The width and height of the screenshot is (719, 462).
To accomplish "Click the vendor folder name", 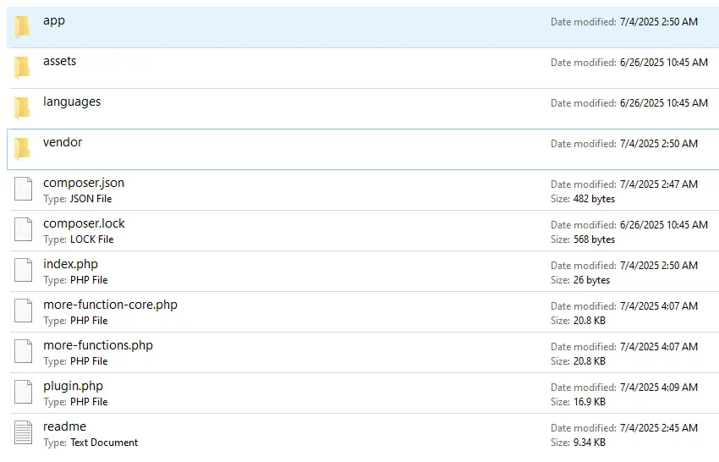I will pyautogui.click(x=63, y=142).
